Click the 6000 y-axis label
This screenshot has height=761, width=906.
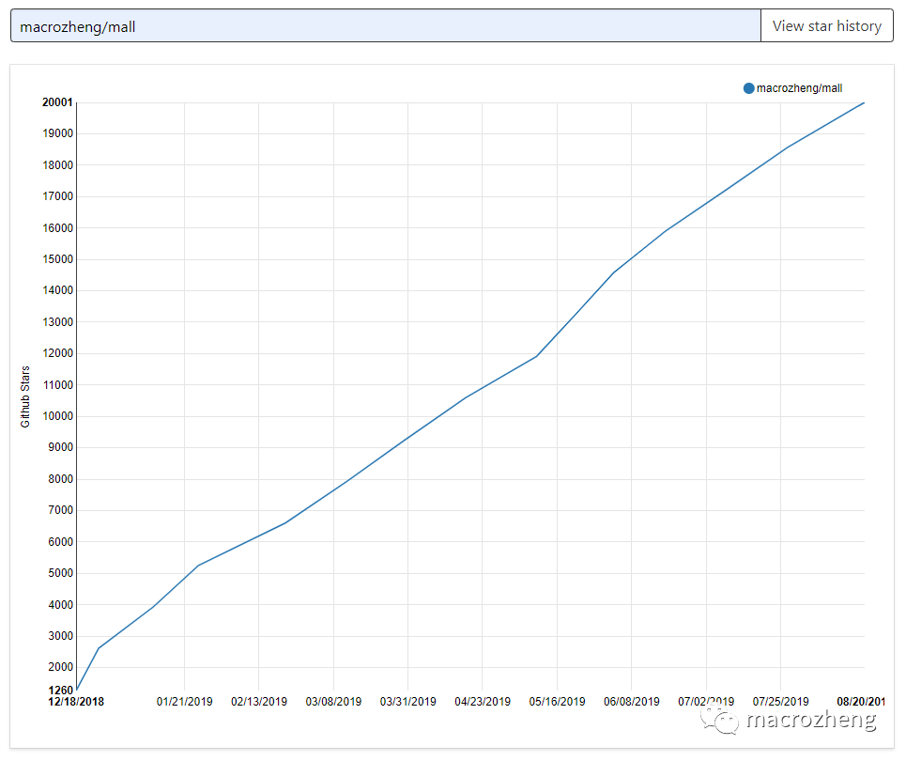(x=60, y=542)
